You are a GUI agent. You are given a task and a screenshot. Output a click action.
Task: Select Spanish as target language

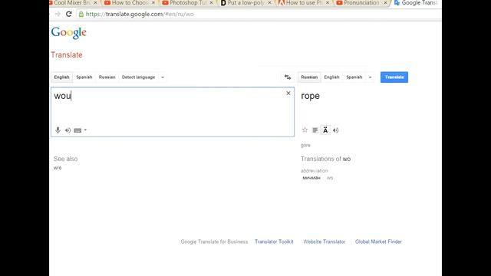pyautogui.click(x=354, y=77)
